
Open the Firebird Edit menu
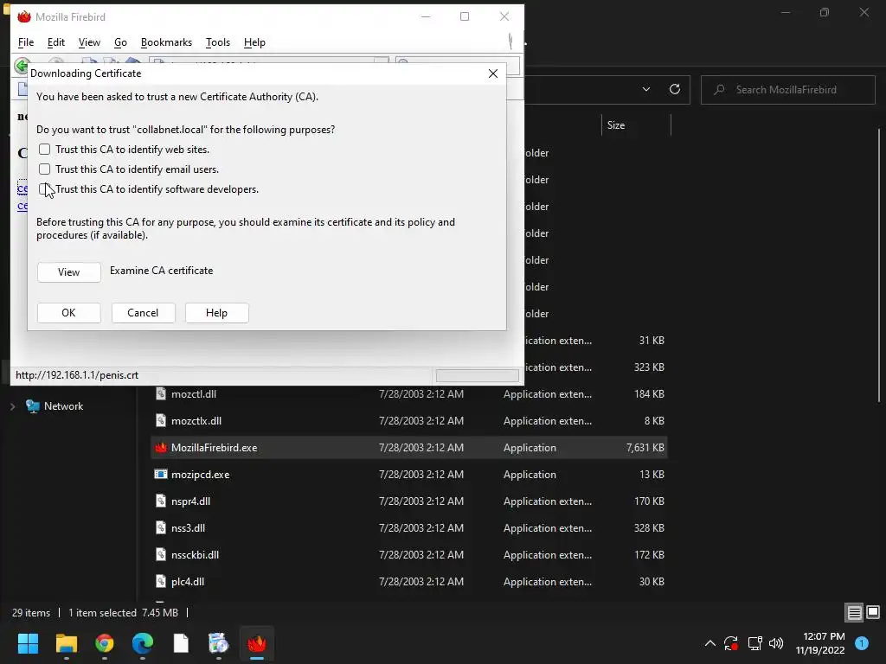(x=56, y=42)
